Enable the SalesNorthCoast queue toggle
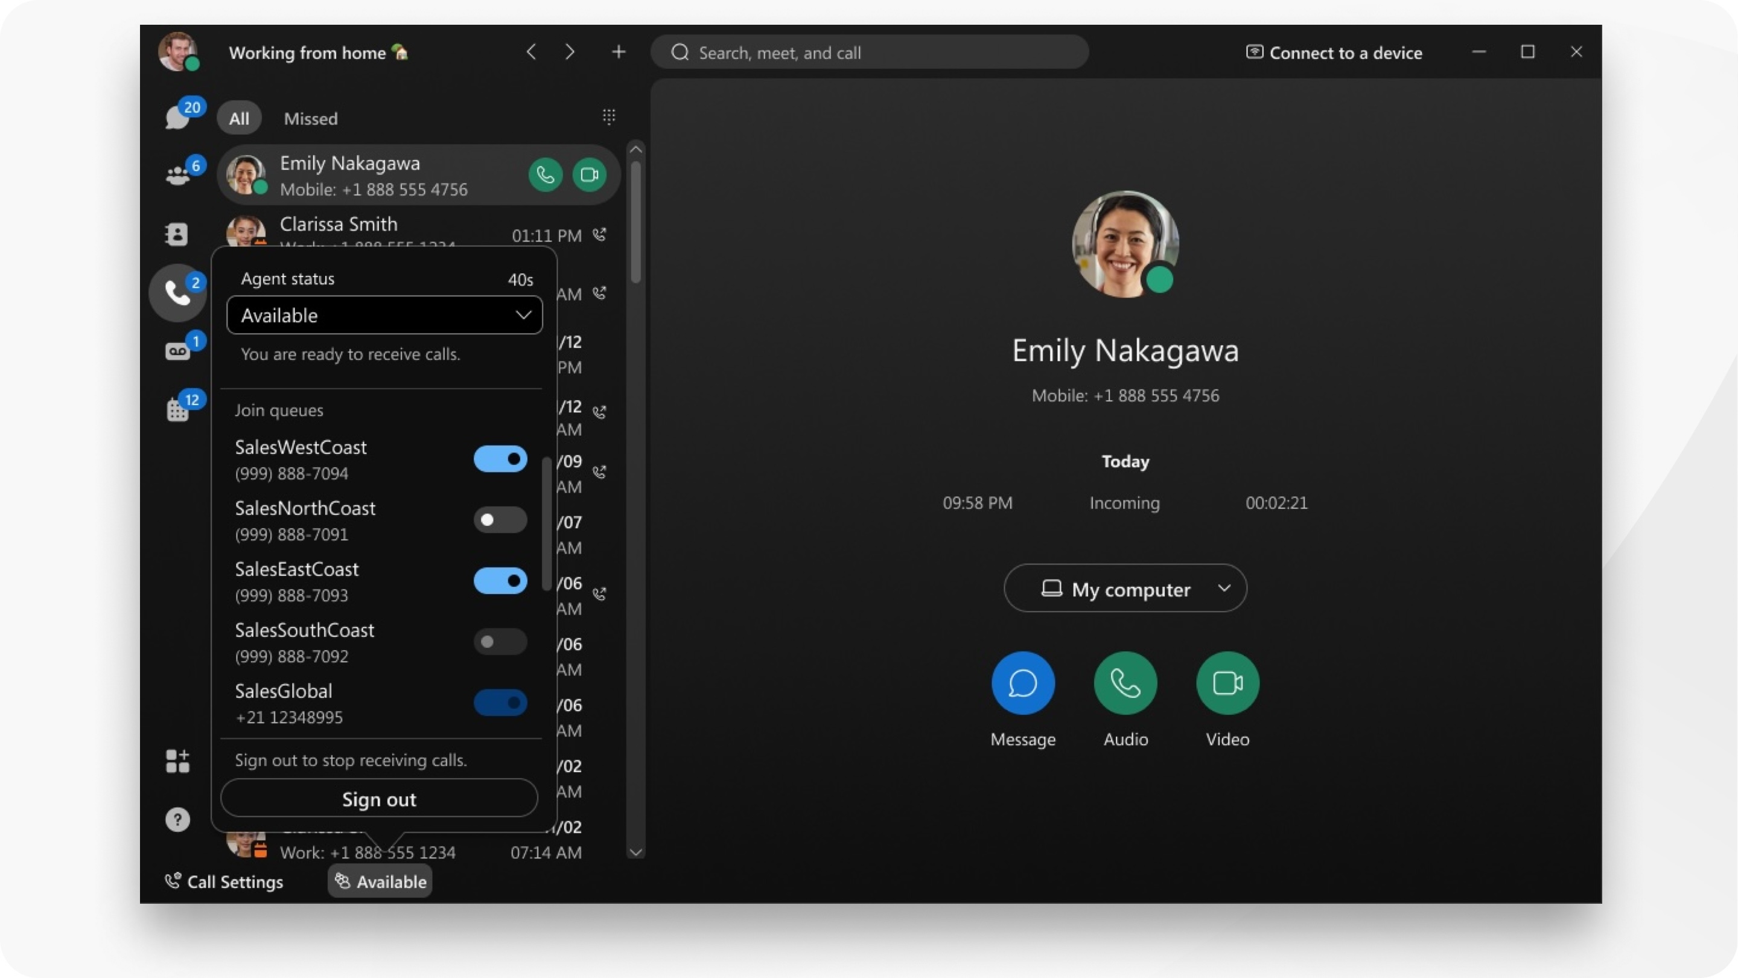 pos(499,519)
